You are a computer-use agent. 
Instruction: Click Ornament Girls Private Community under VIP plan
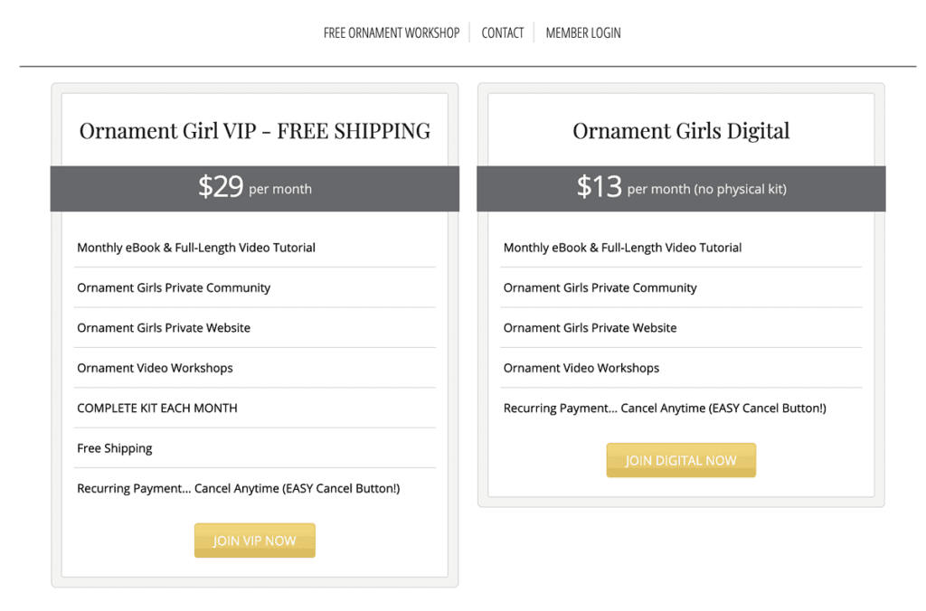(x=173, y=287)
